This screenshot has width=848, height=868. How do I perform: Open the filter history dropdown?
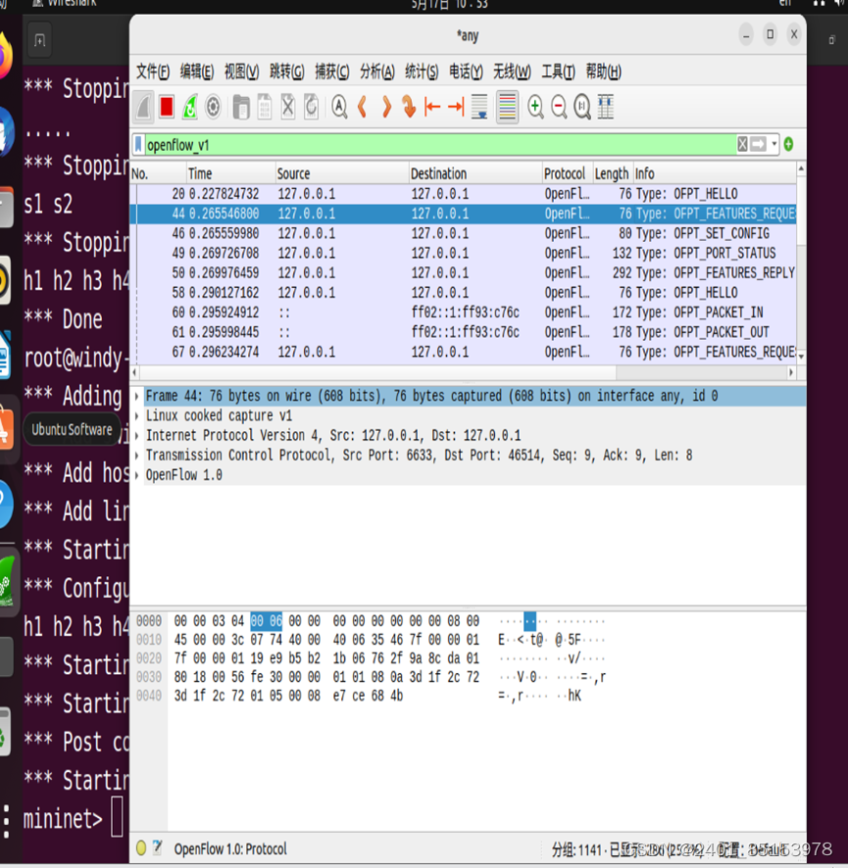[773, 143]
